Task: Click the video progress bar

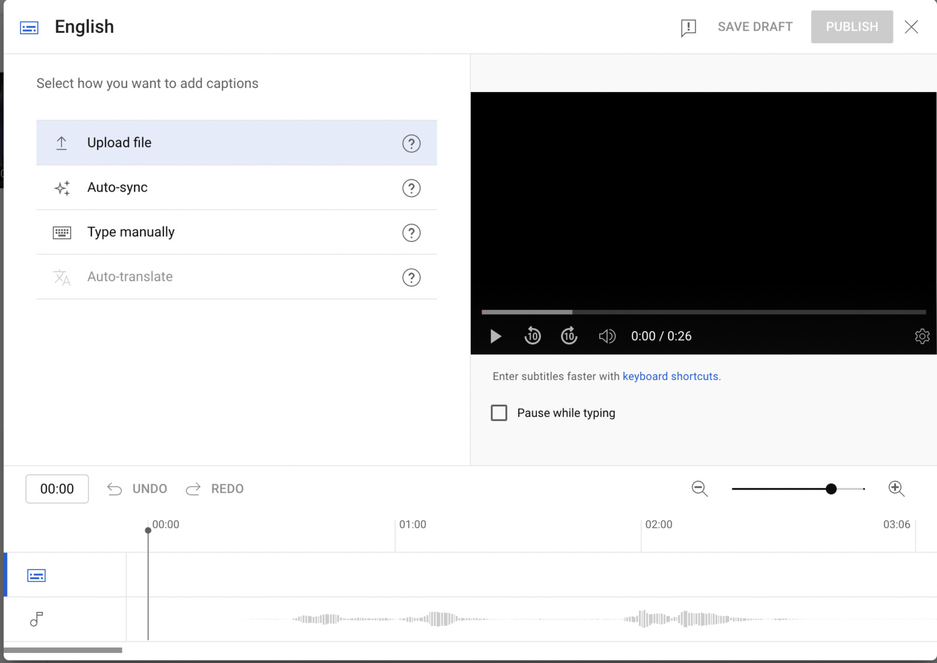Action: click(703, 312)
